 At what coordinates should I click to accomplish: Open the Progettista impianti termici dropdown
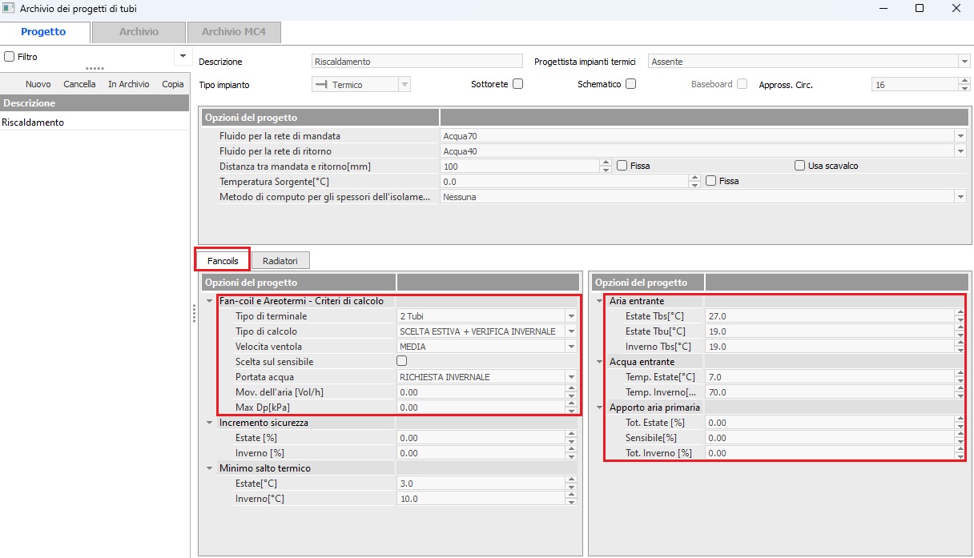pyautogui.click(x=963, y=62)
